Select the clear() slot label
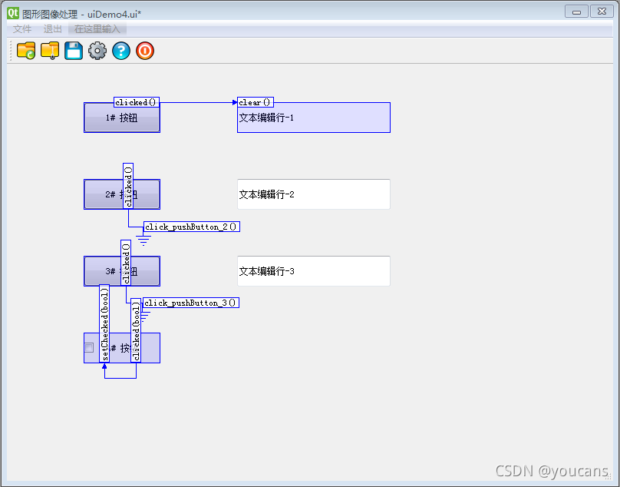 point(256,102)
